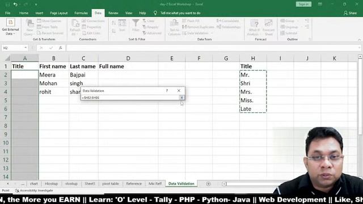Add a new sheet with plus button
Viewport: 363px width, 204px height.
[208, 184]
